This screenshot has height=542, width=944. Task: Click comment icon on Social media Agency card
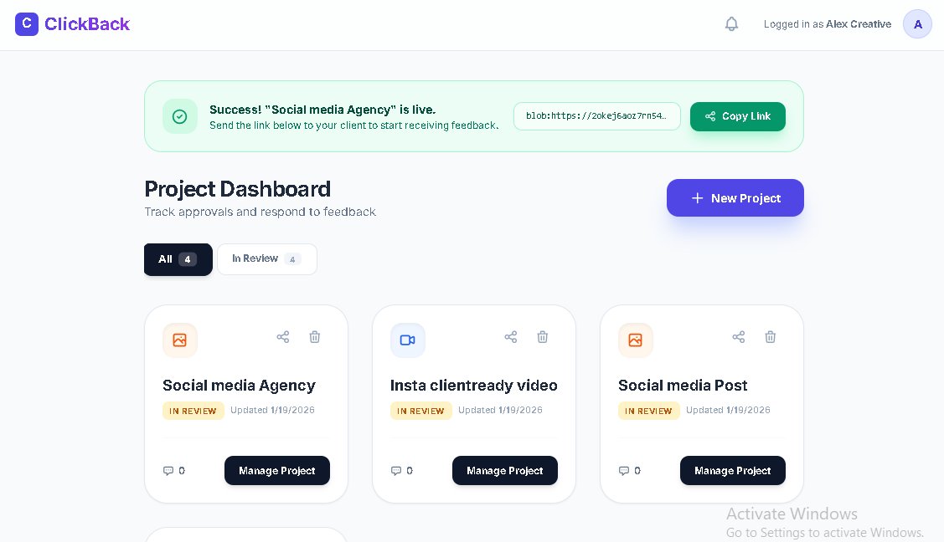[x=168, y=471]
